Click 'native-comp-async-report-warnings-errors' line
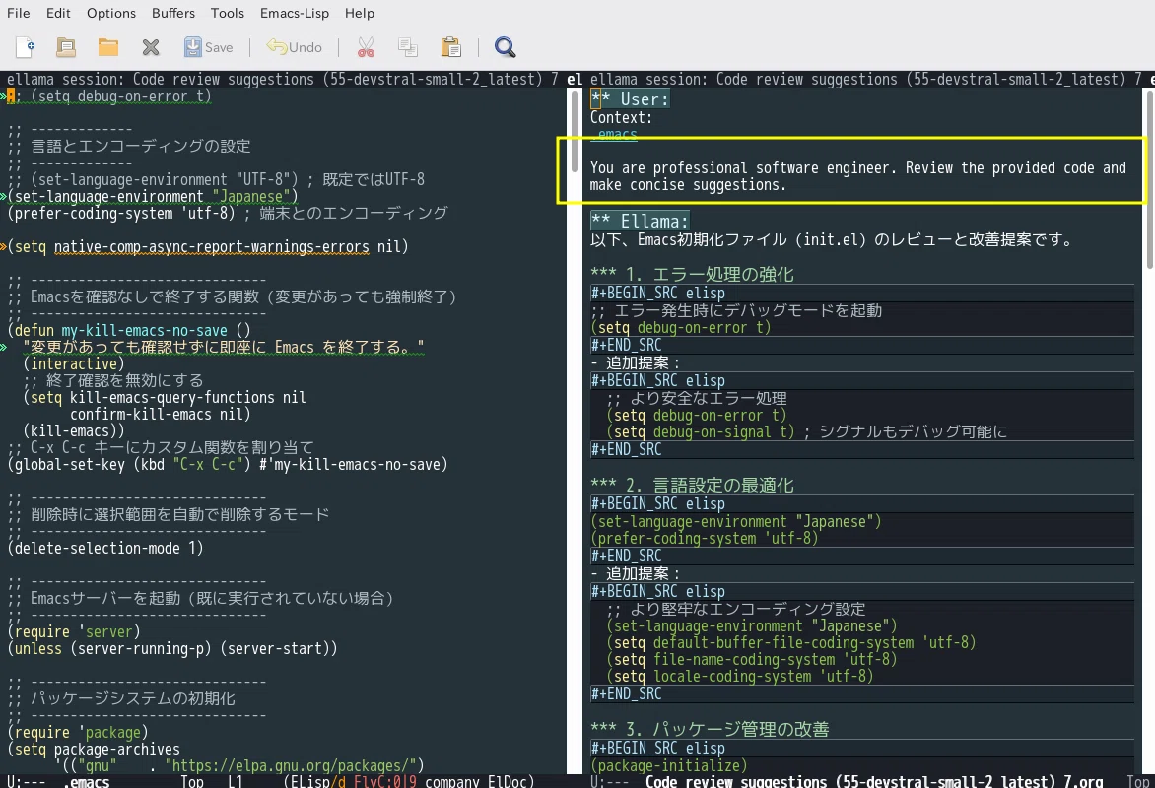The image size is (1155, 788). coord(208,246)
